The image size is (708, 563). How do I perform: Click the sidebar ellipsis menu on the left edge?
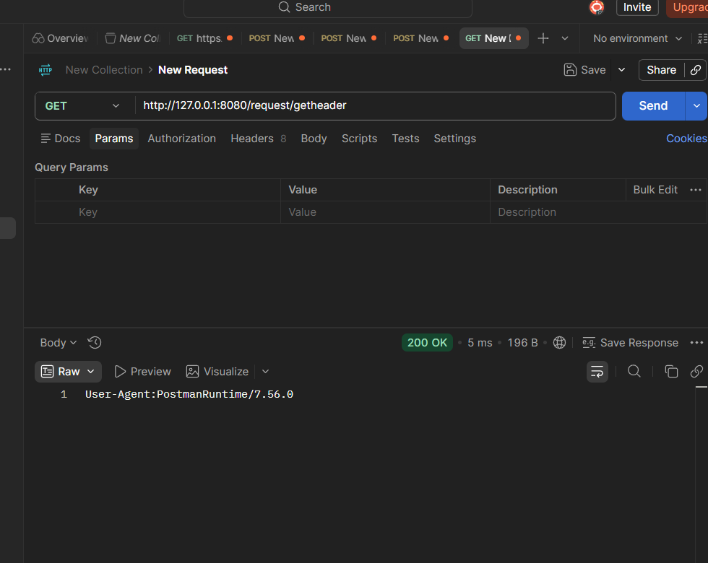pos(6,69)
